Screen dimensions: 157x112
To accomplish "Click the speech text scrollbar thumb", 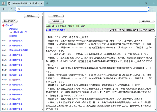I will [x=155, y=62].
